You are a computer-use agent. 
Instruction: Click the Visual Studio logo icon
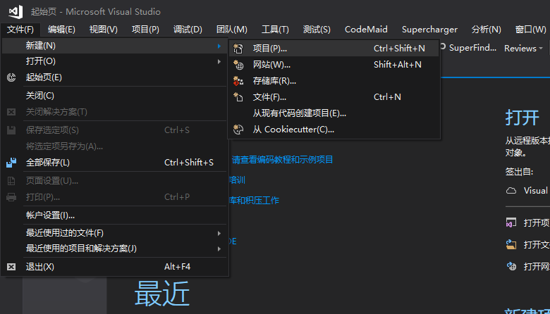(16, 11)
